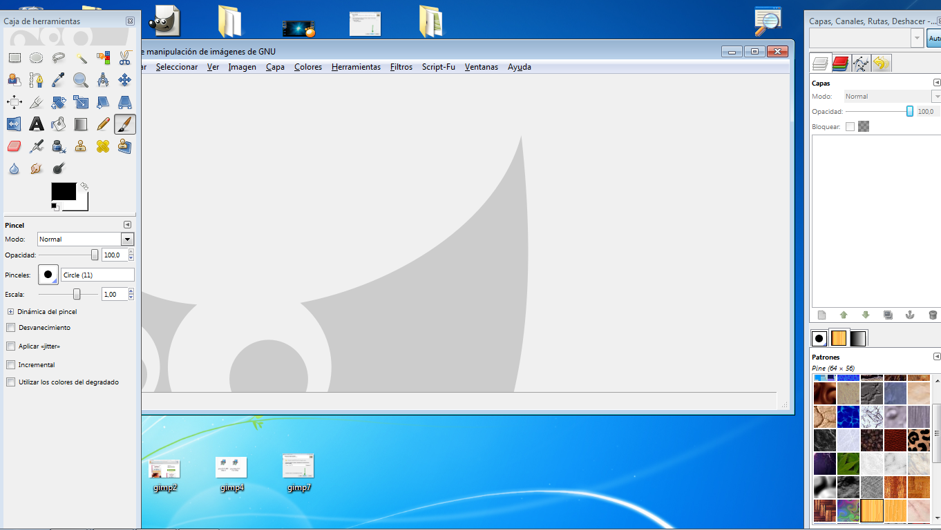The image size is (941, 530).
Task: Open the Modo dropdown in Pincel options
Action: click(x=127, y=239)
